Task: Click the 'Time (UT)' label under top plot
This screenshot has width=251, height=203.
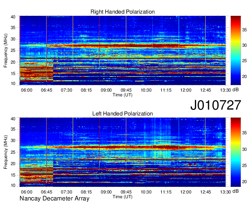Action: point(123,95)
